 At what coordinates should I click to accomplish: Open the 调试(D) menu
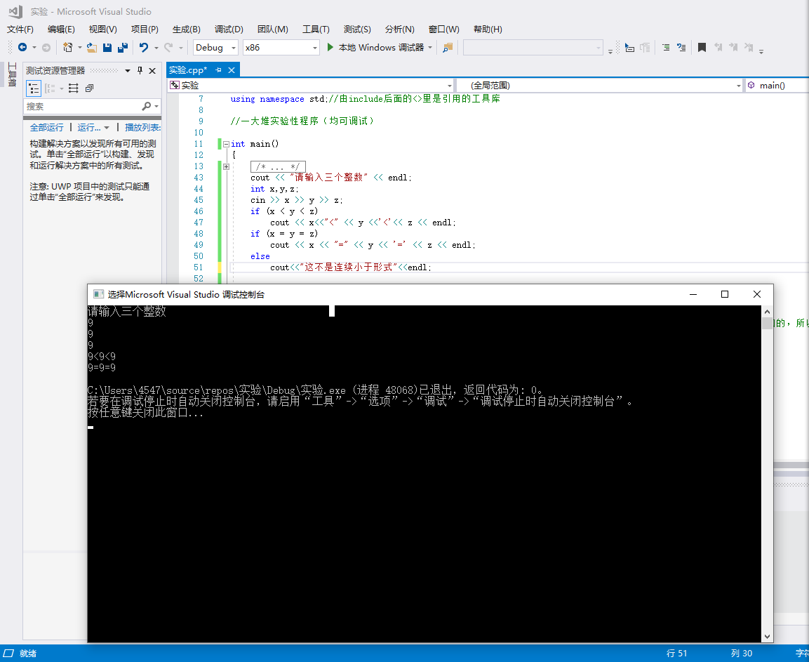[x=229, y=29]
